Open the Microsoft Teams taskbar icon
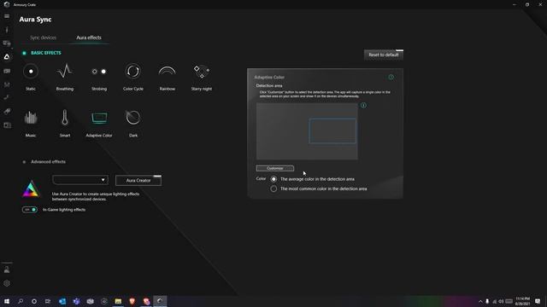This screenshot has height=307, width=547. tap(76, 301)
